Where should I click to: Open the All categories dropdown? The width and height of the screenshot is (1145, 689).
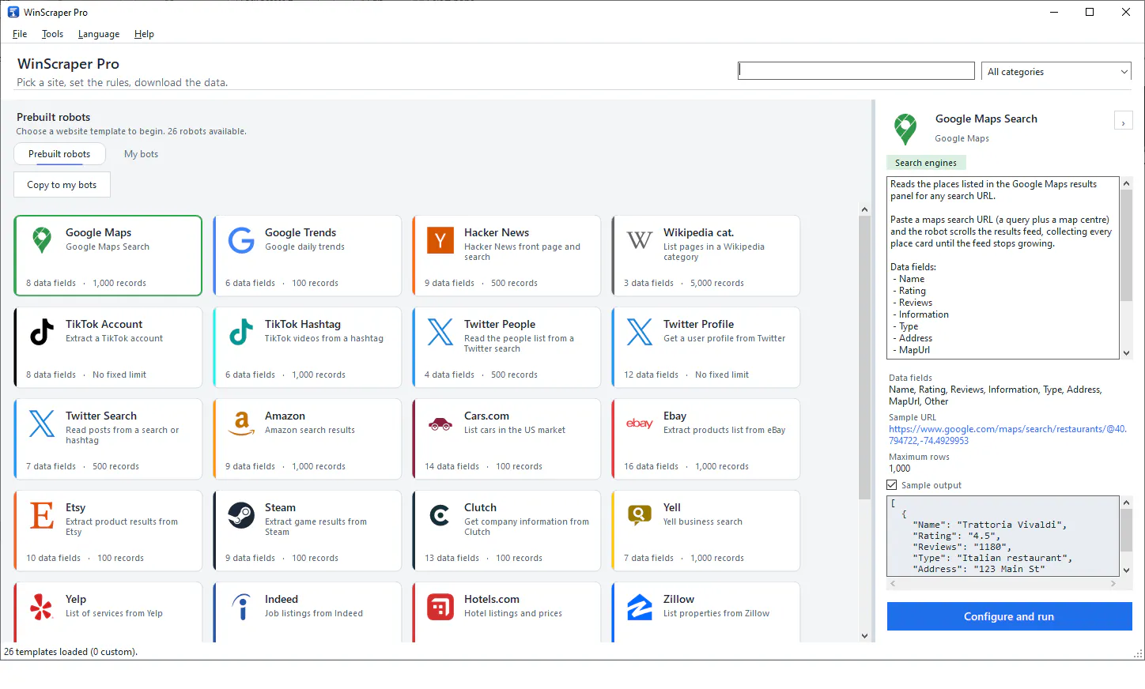coord(1056,72)
